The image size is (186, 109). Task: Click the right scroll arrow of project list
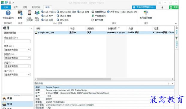pos(173,79)
